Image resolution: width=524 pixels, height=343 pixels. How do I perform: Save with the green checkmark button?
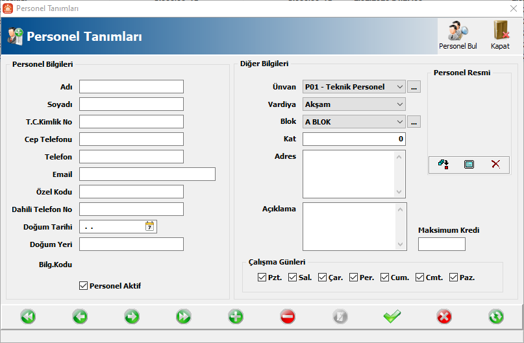pos(392,316)
